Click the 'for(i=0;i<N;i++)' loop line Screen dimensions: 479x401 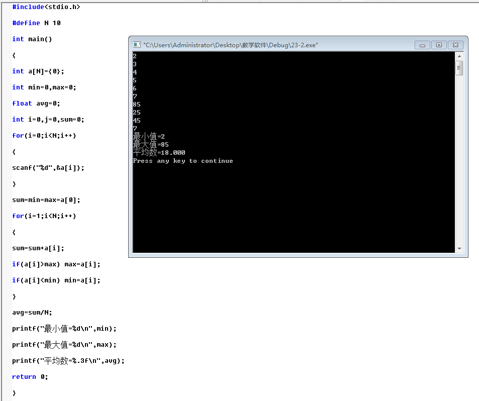click(44, 136)
